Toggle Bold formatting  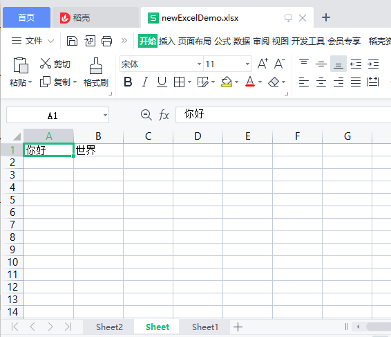pos(128,82)
